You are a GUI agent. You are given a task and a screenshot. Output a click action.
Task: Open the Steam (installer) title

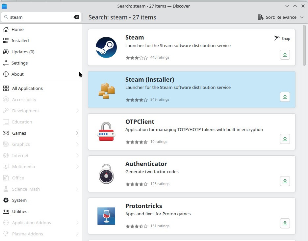[150, 79]
